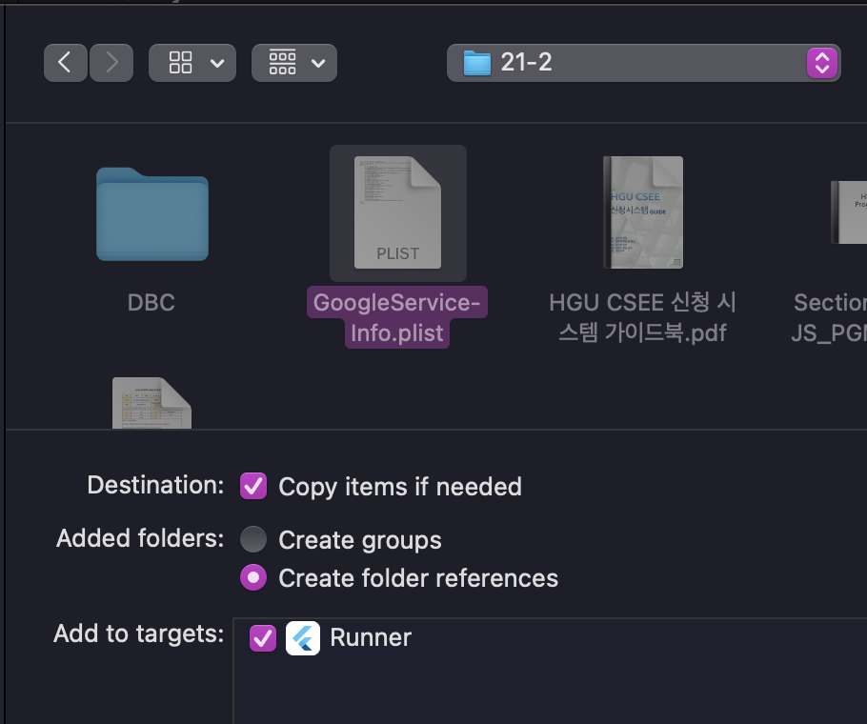Toggle the Copy items if needed checkbox
867x724 pixels.
253,486
